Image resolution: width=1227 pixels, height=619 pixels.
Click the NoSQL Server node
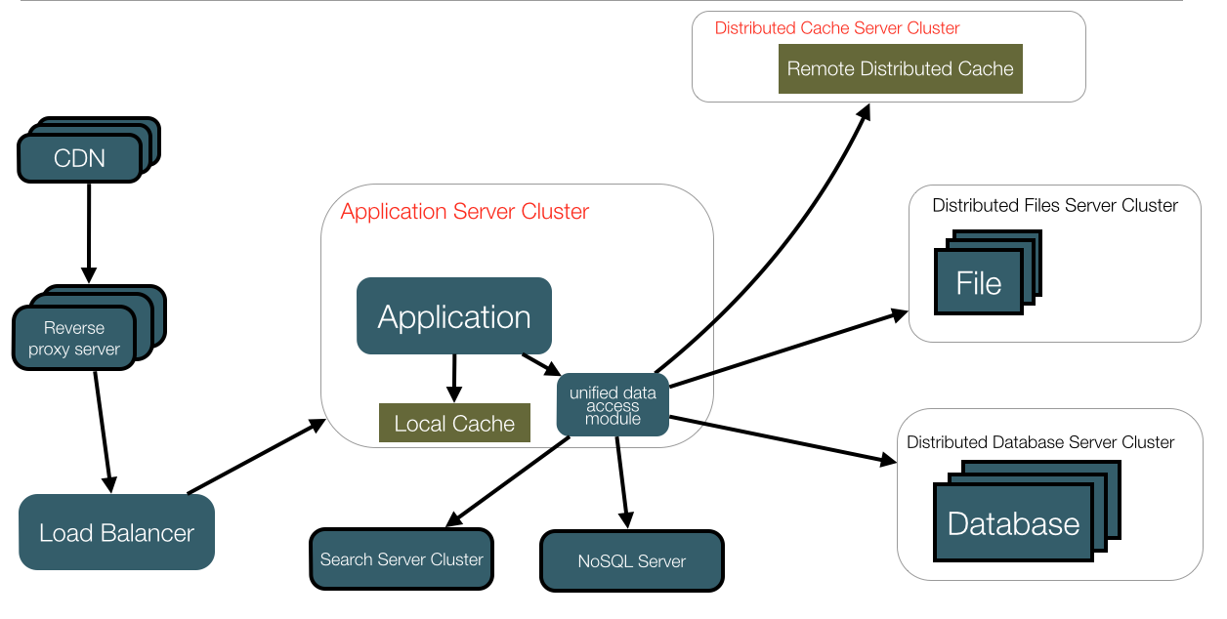pyautogui.click(x=631, y=561)
